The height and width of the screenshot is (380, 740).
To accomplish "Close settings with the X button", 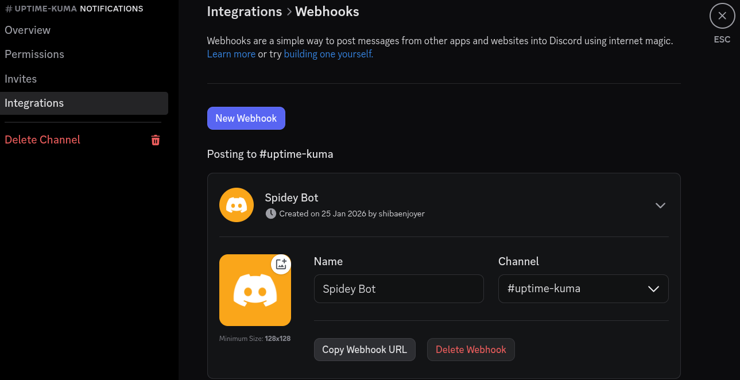I will (x=722, y=16).
